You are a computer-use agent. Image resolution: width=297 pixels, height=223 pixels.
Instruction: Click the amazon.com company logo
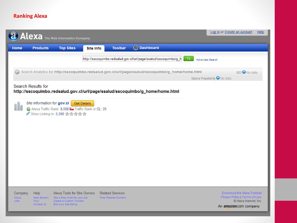[233, 206]
